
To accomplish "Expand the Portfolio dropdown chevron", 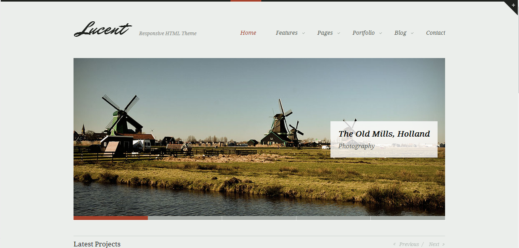I will click(381, 33).
